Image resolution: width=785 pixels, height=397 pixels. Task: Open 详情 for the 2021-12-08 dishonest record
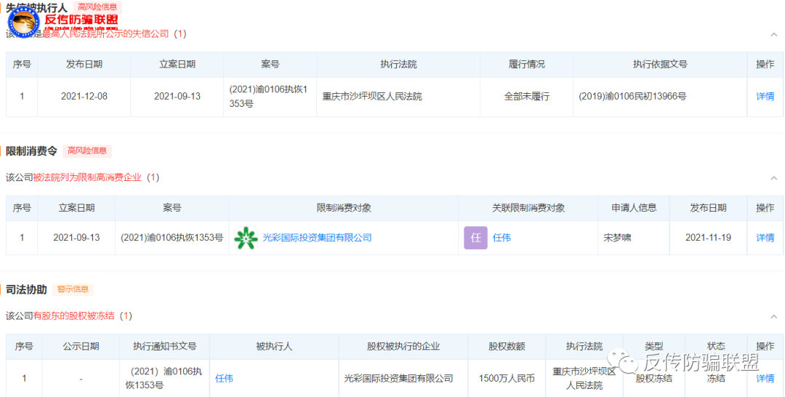[765, 97]
